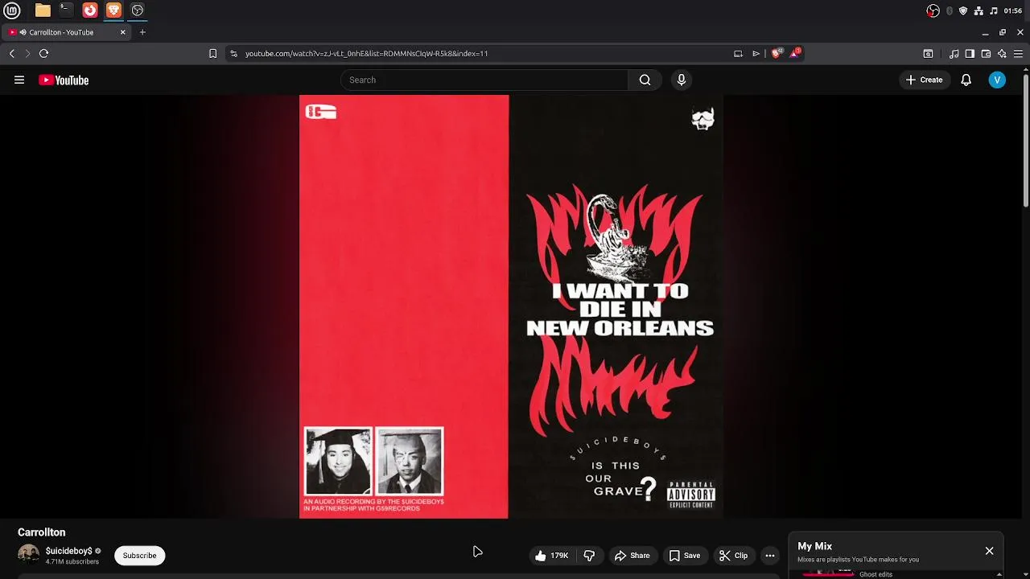Open the browser main menu
1030x579 pixels.
pos(1018,54)
